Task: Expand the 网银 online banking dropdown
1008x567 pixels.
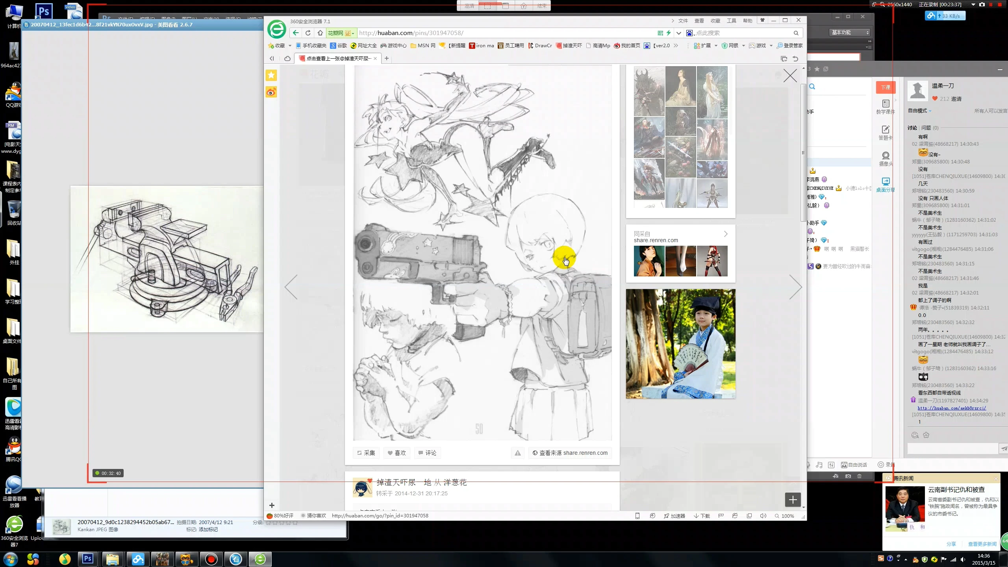Action: [743, 46]
